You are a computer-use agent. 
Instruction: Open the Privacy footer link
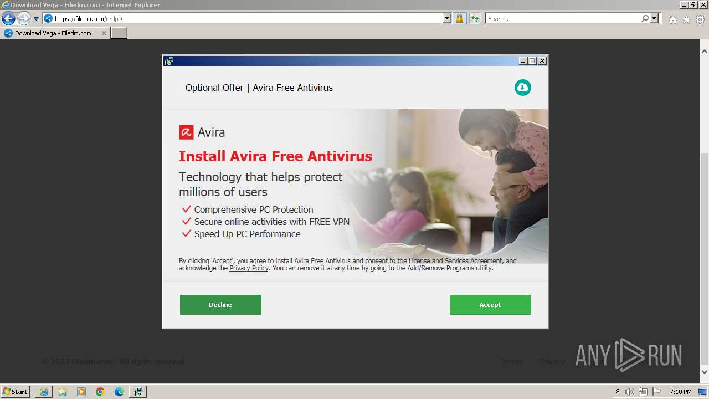(x=552, y=361)
